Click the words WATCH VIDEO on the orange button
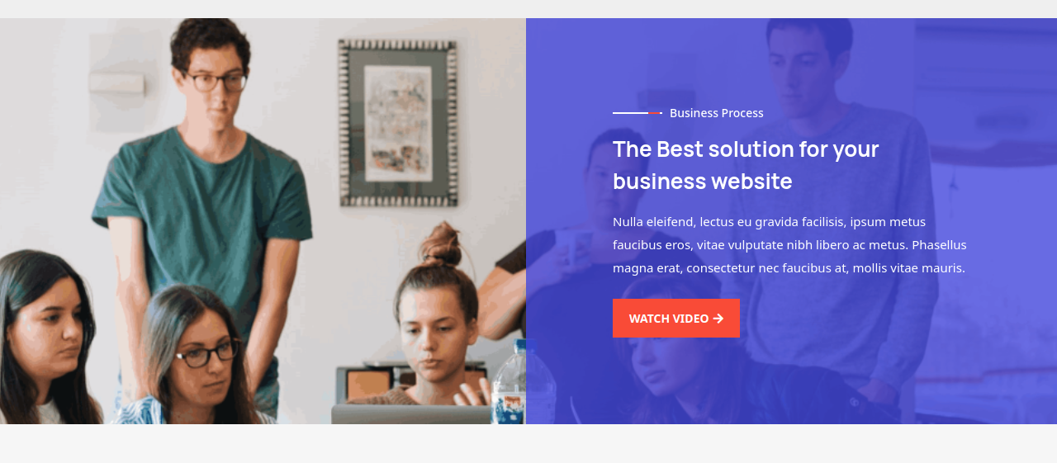Image resolution: width=1057 pixels, height=463 pixels. coord(669,319)
